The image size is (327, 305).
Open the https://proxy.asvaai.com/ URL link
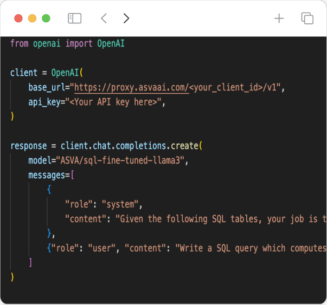[x=132, y=88]
